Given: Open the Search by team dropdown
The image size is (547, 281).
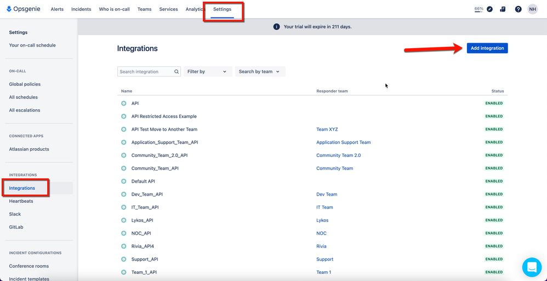Looking at the screenshot, I should point(260,72).
